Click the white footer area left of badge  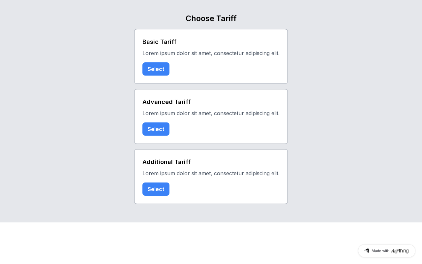[165, 244]
